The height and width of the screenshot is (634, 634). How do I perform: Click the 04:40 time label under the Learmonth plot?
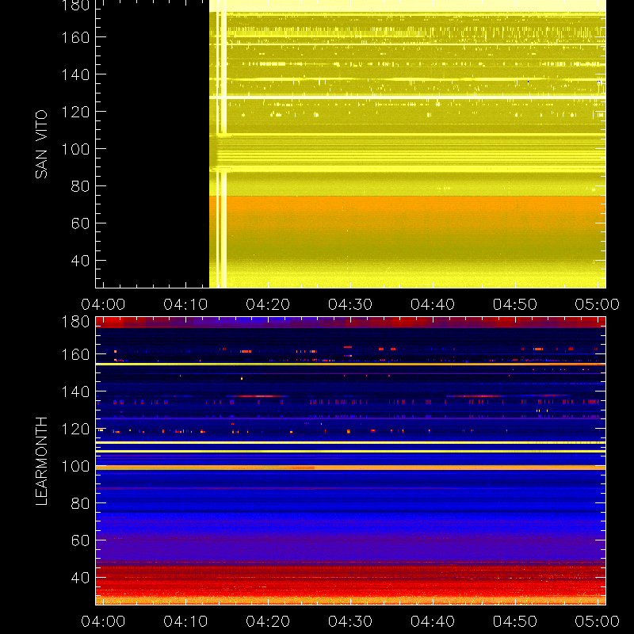click(x=433, y=621)
